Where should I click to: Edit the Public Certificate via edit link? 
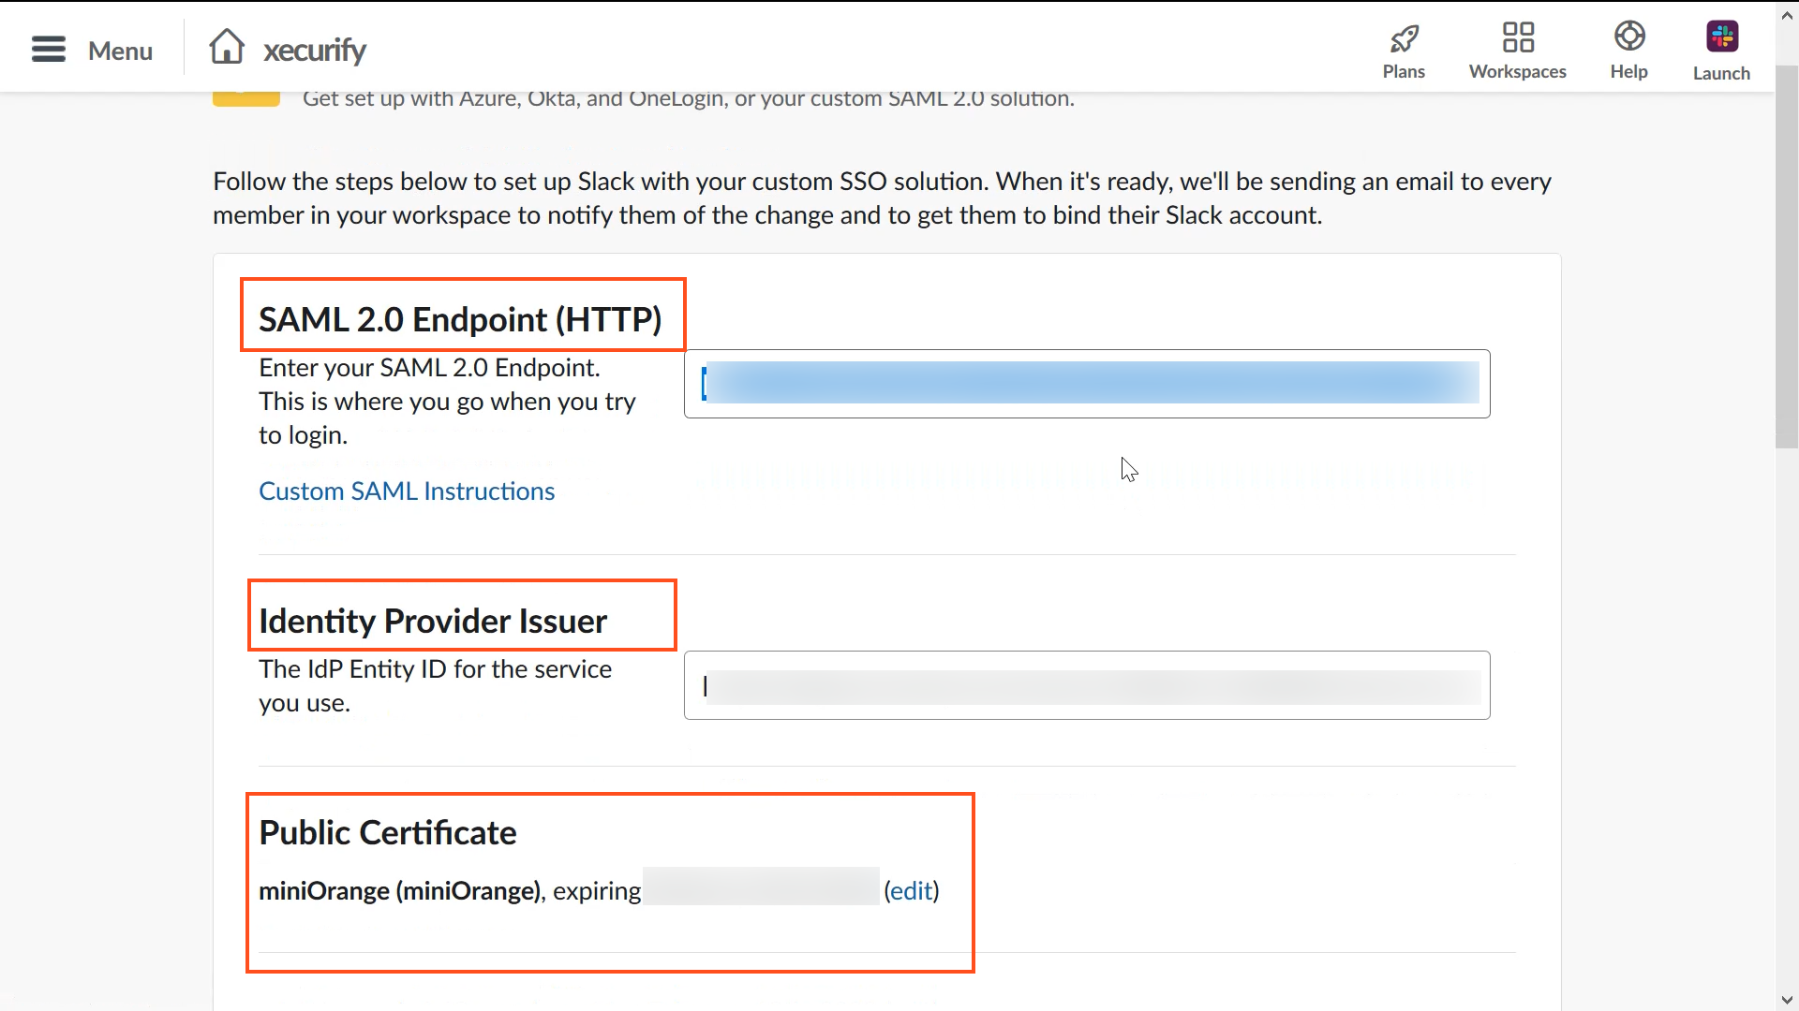coord(912,890)
